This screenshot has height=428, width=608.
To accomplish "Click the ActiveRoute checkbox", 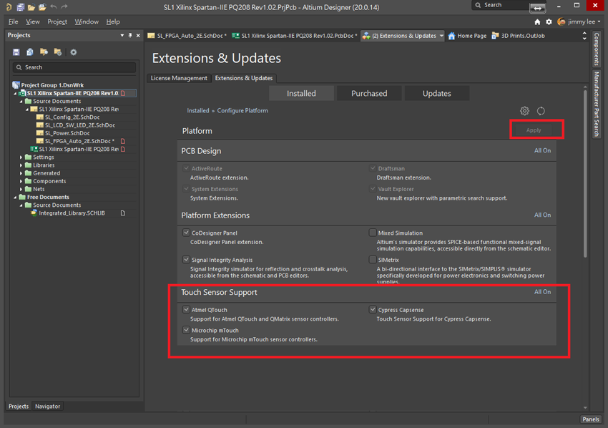I will 186,168.
